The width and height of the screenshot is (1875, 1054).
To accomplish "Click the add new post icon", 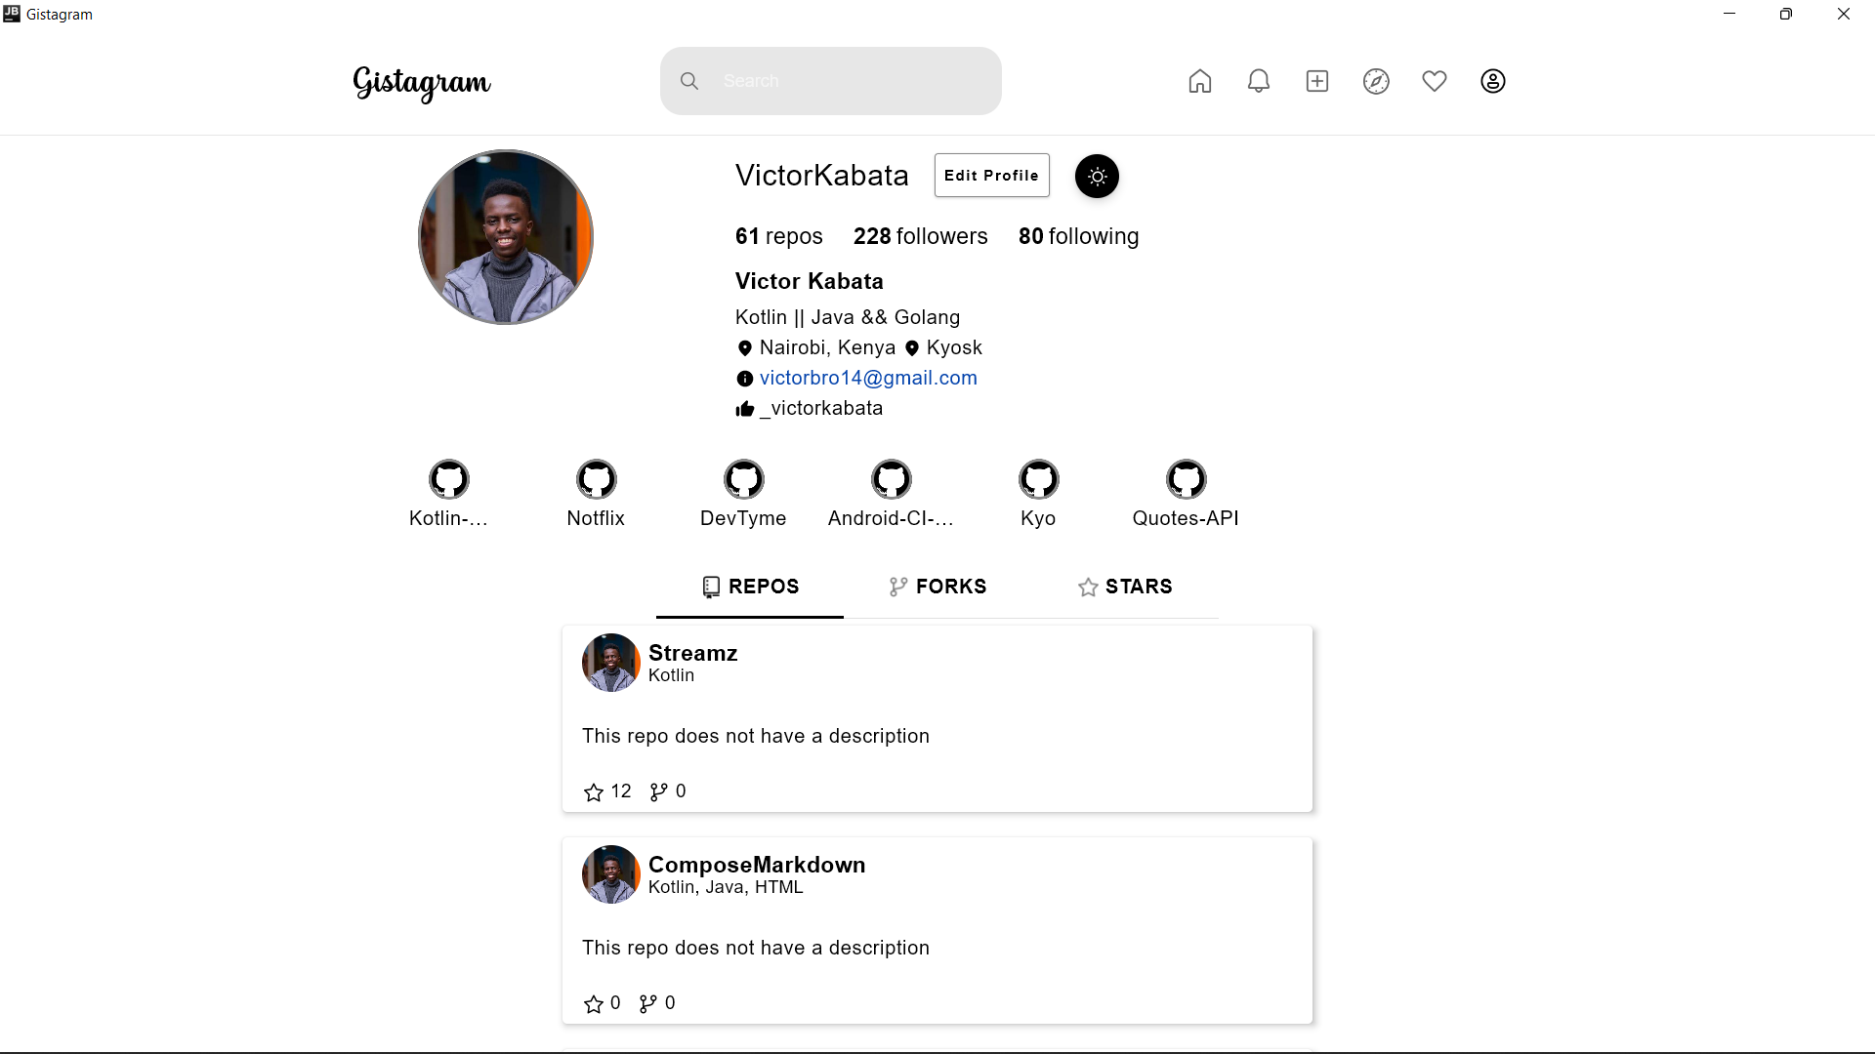I will coord(1317,81).
